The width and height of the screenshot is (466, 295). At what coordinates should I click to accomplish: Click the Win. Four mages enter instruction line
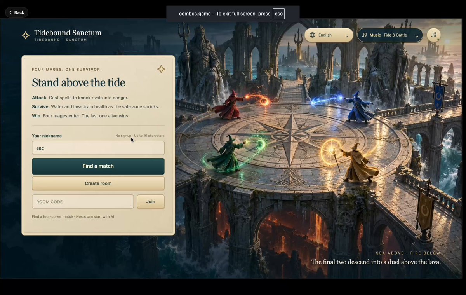pos(80,116)
